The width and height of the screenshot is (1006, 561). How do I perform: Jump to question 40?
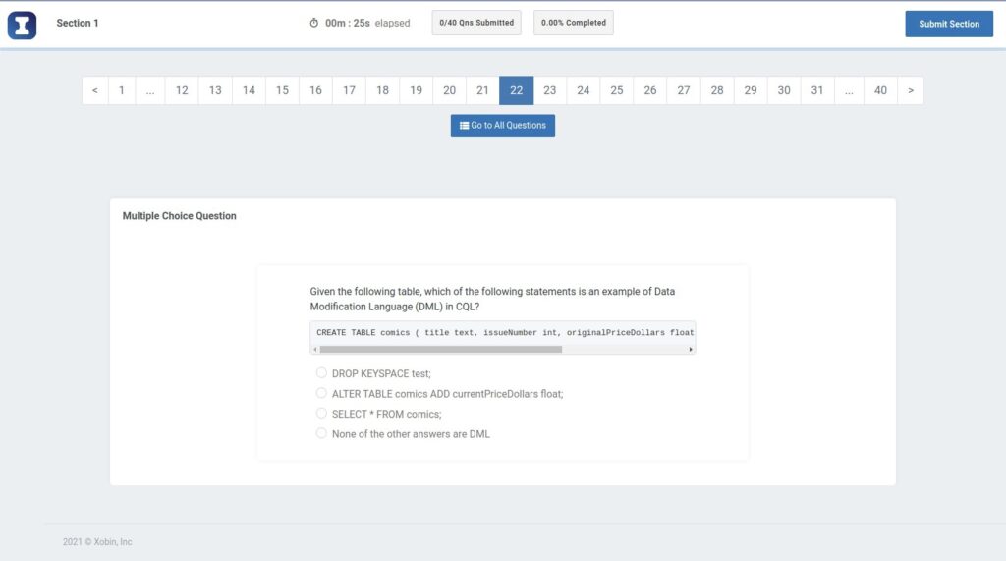880,90
